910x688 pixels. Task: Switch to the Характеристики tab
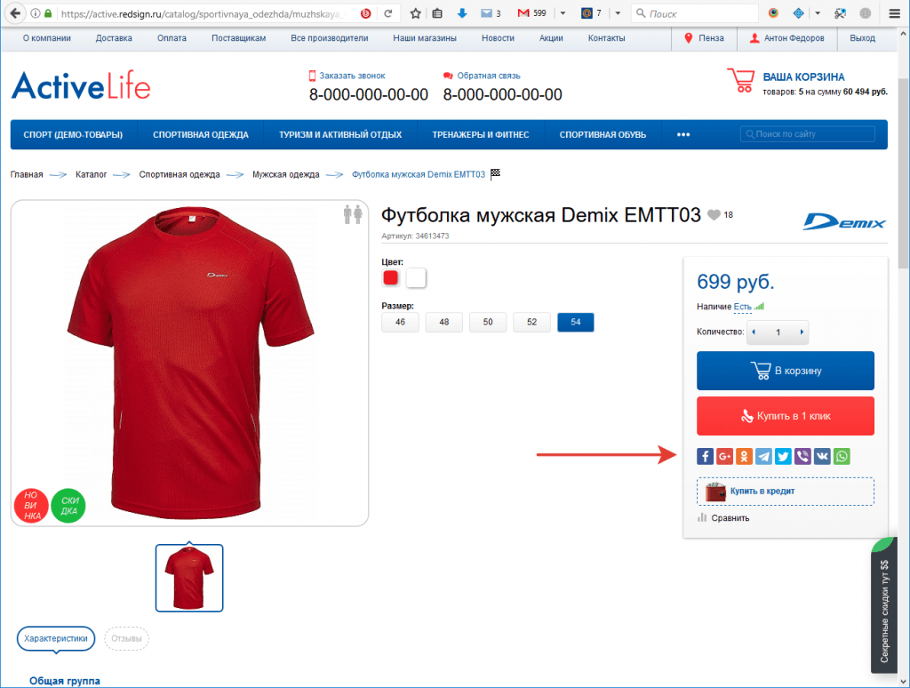[56, 638]
